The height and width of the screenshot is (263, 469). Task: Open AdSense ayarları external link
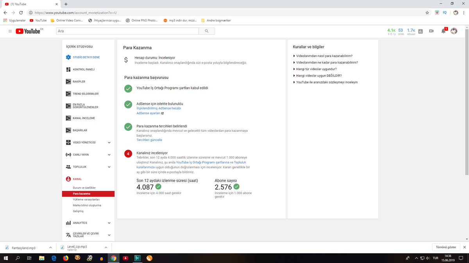click(x=150, y=113)
